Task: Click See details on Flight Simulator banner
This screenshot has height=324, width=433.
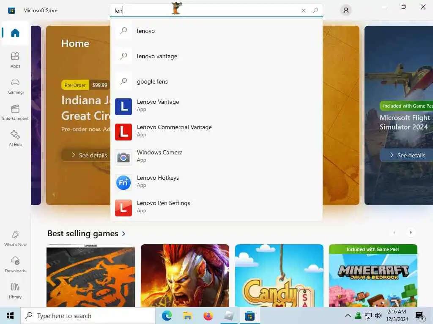Action: coord(406,155)
